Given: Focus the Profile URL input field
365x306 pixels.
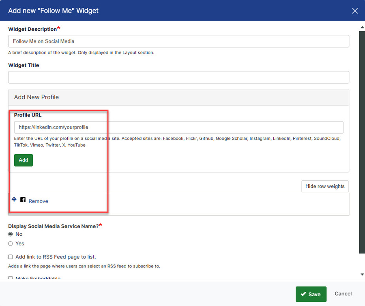Looking at the screenshot, I should [x=178, y=127].
